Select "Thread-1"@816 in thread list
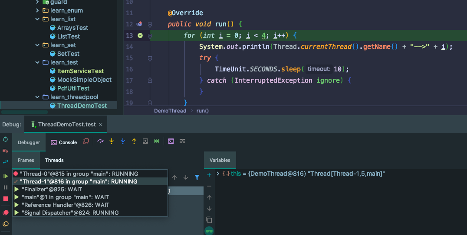The image size is (467, 235). [90, 181]
